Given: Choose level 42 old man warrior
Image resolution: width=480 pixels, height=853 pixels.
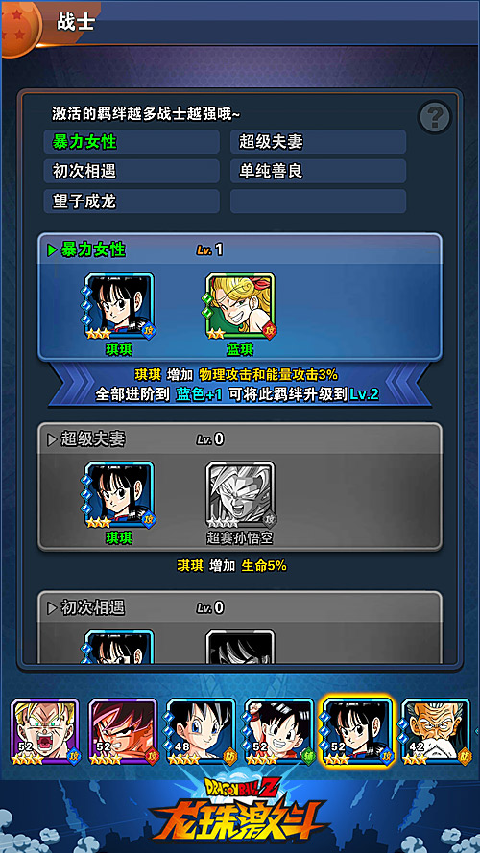Looking at the screenshot, I should (436, 732).
